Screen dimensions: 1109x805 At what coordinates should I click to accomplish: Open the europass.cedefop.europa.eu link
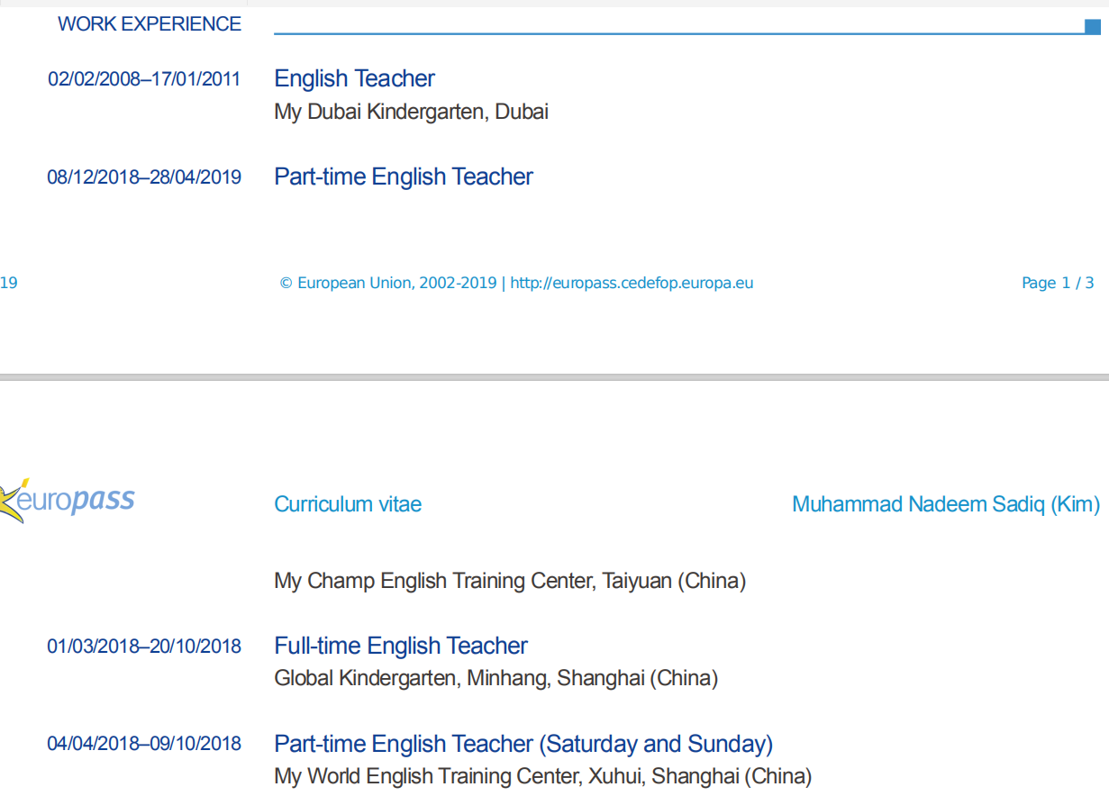tap(632, 283)
